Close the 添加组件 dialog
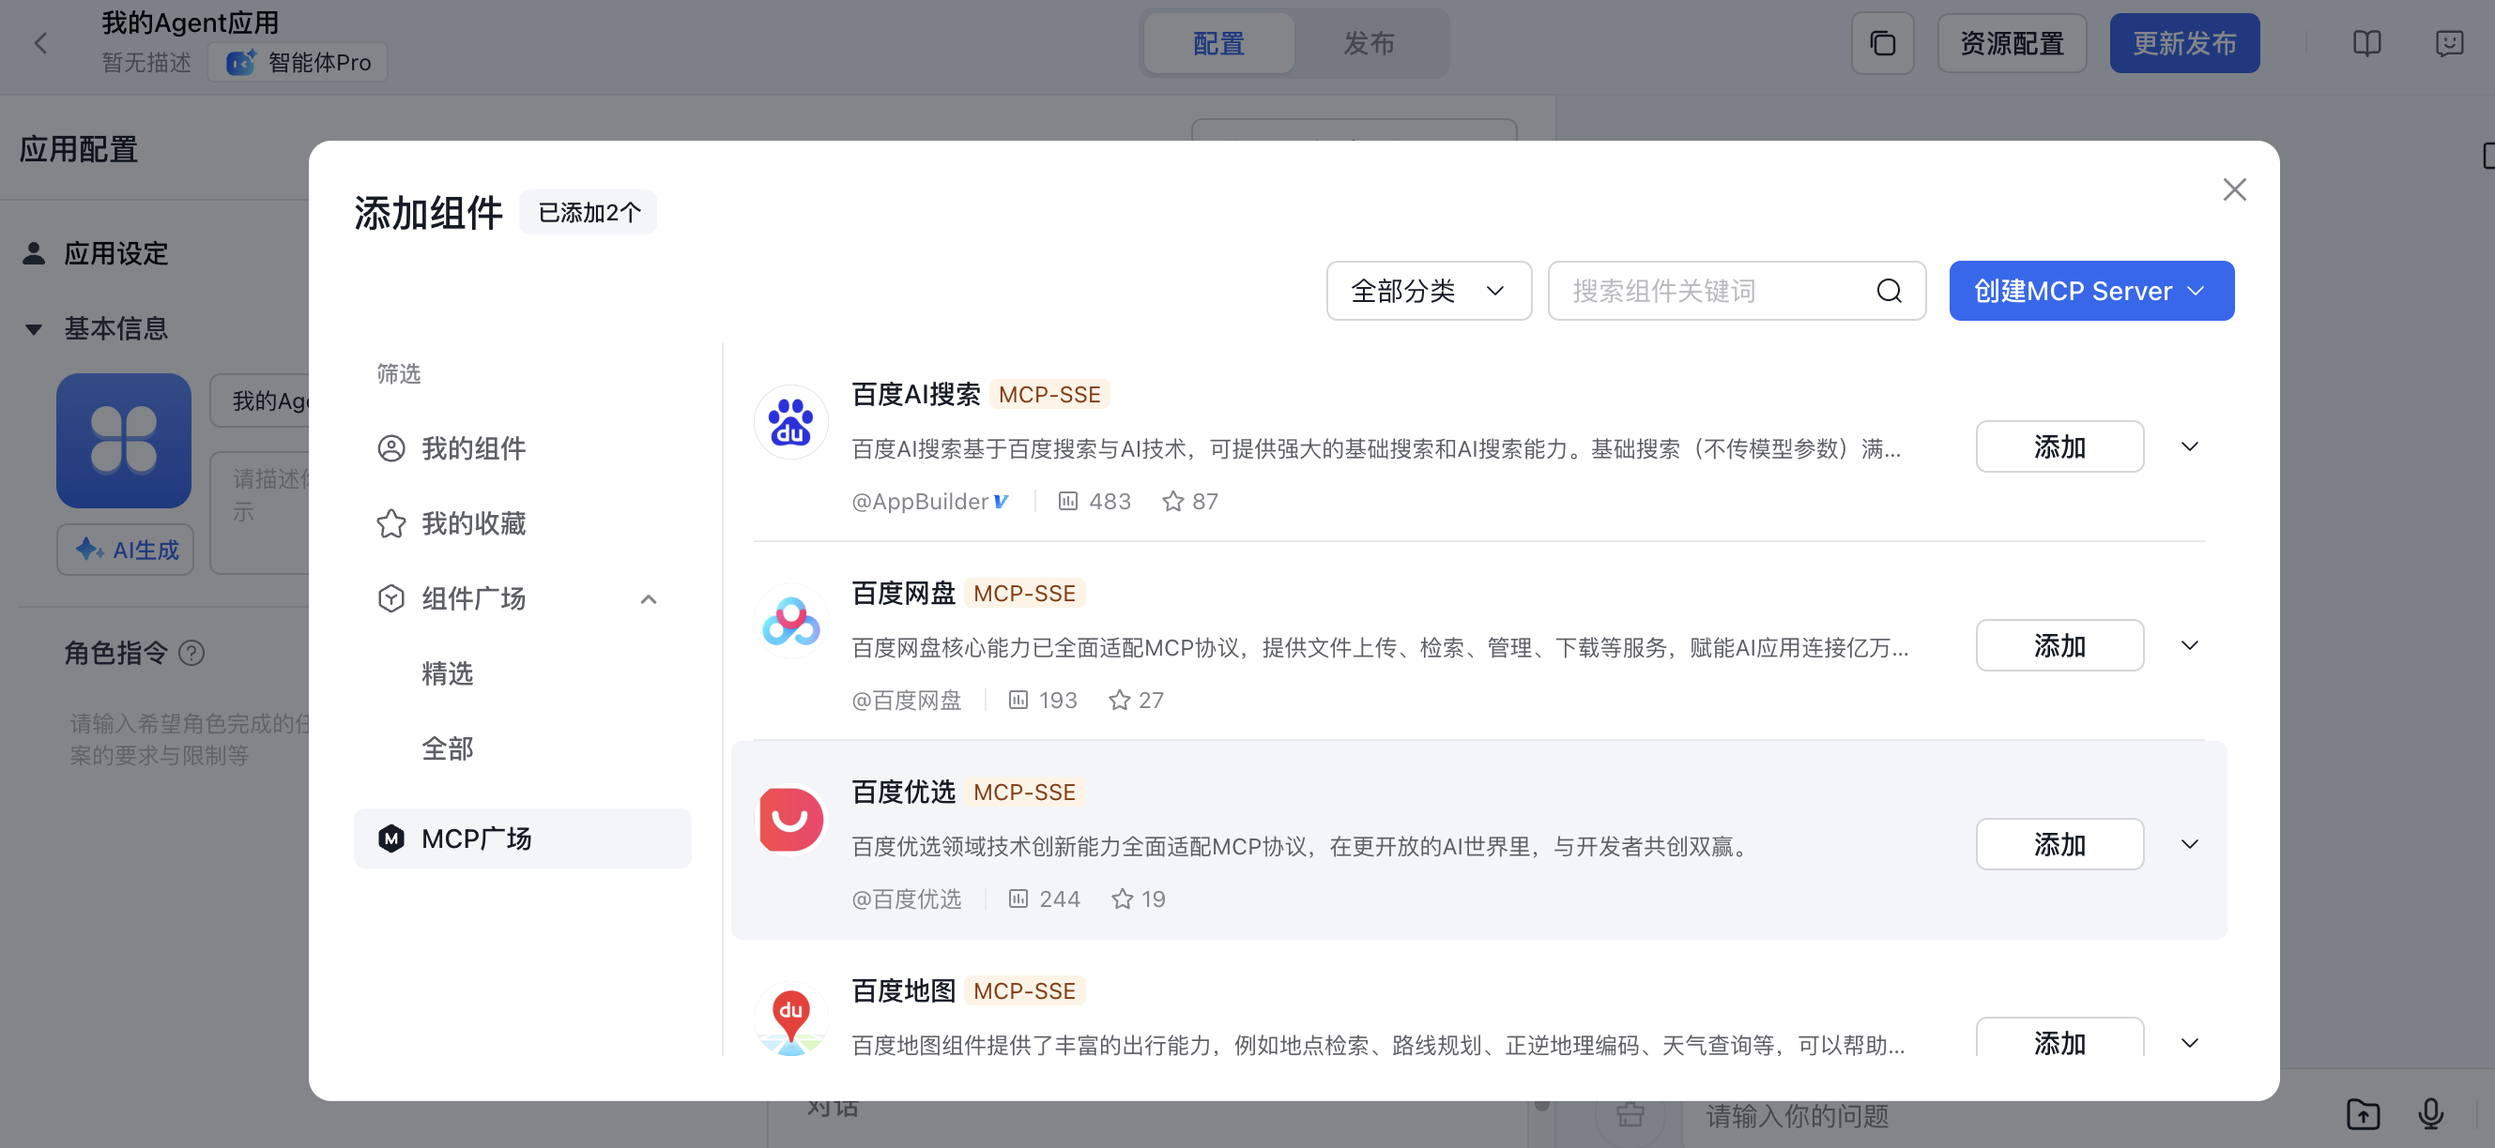 [2233, 189]
